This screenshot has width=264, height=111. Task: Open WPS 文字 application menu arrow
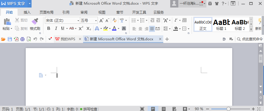pyautogui.click(x=30, y=3)
